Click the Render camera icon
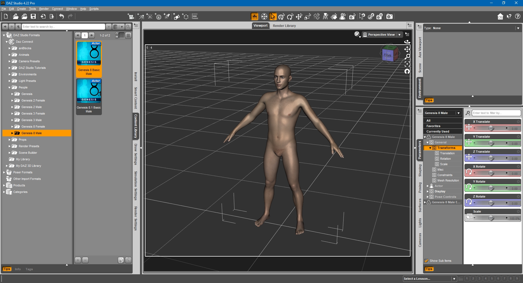Image resolution: width=523 pixels, height=283 pixels. (x=390, y=17)
